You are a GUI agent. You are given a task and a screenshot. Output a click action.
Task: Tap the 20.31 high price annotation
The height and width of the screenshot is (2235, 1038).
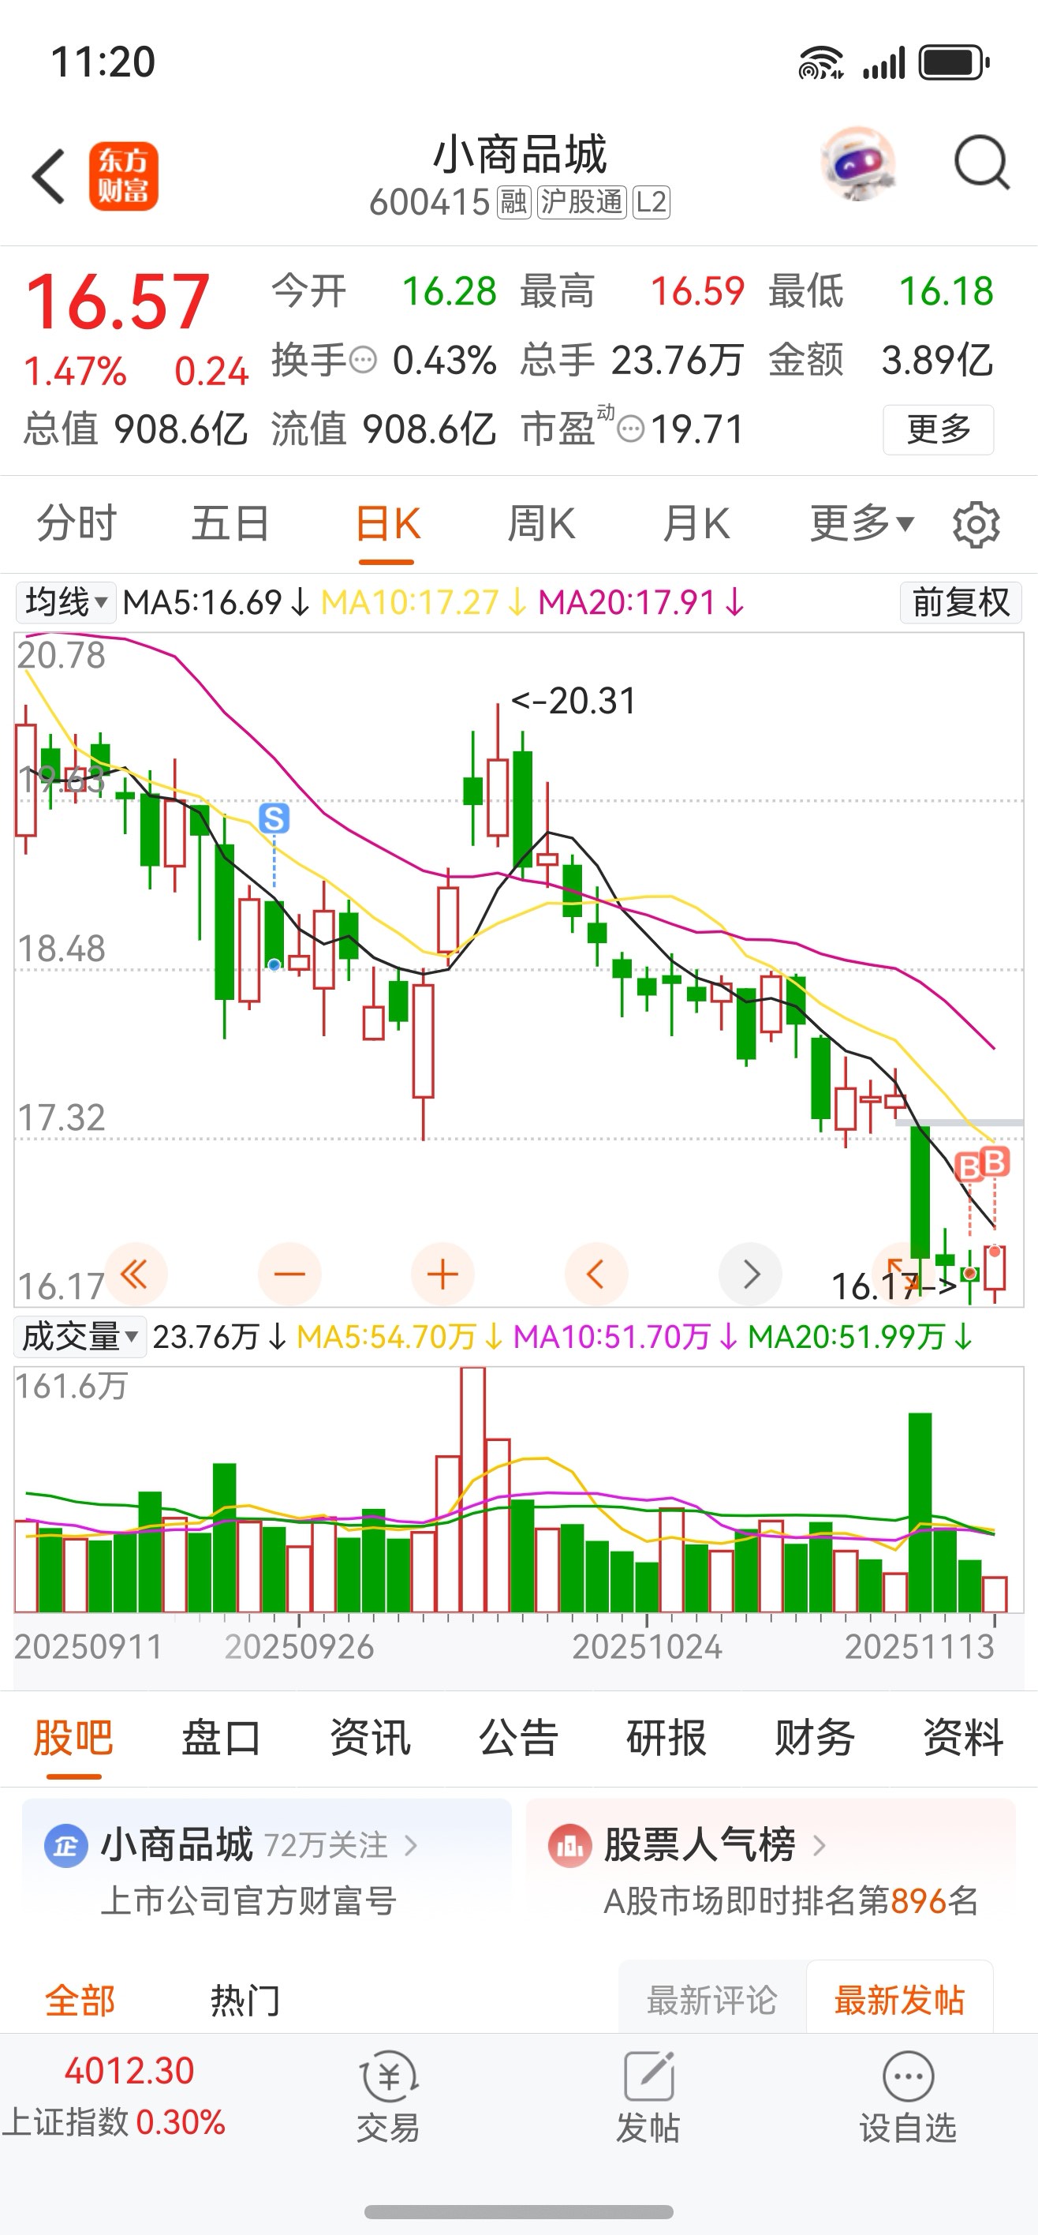coord(573,700)
